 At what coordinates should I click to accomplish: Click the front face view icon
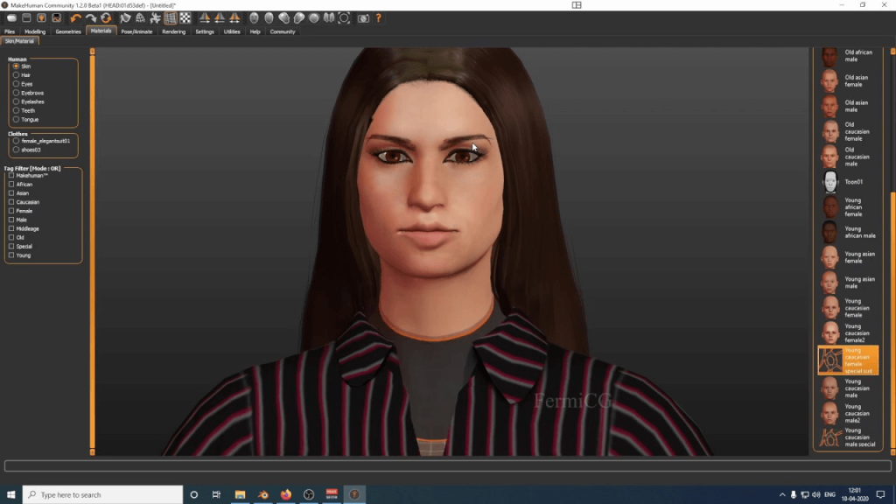pyautogui.click(x=255, y=17)
